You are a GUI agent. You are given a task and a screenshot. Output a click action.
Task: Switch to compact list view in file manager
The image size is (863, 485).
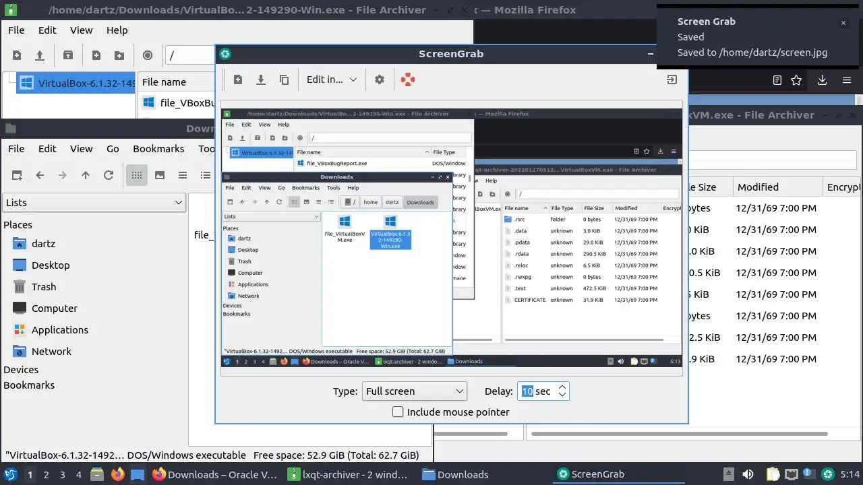183,175
